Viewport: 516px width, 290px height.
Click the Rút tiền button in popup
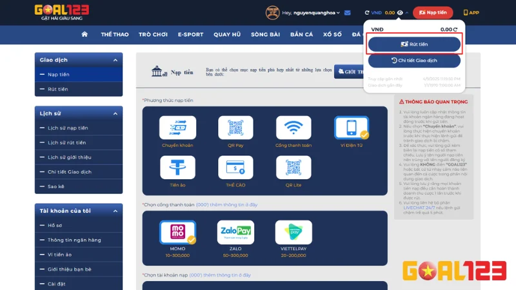pyautogui.click(x=414, y=44)
